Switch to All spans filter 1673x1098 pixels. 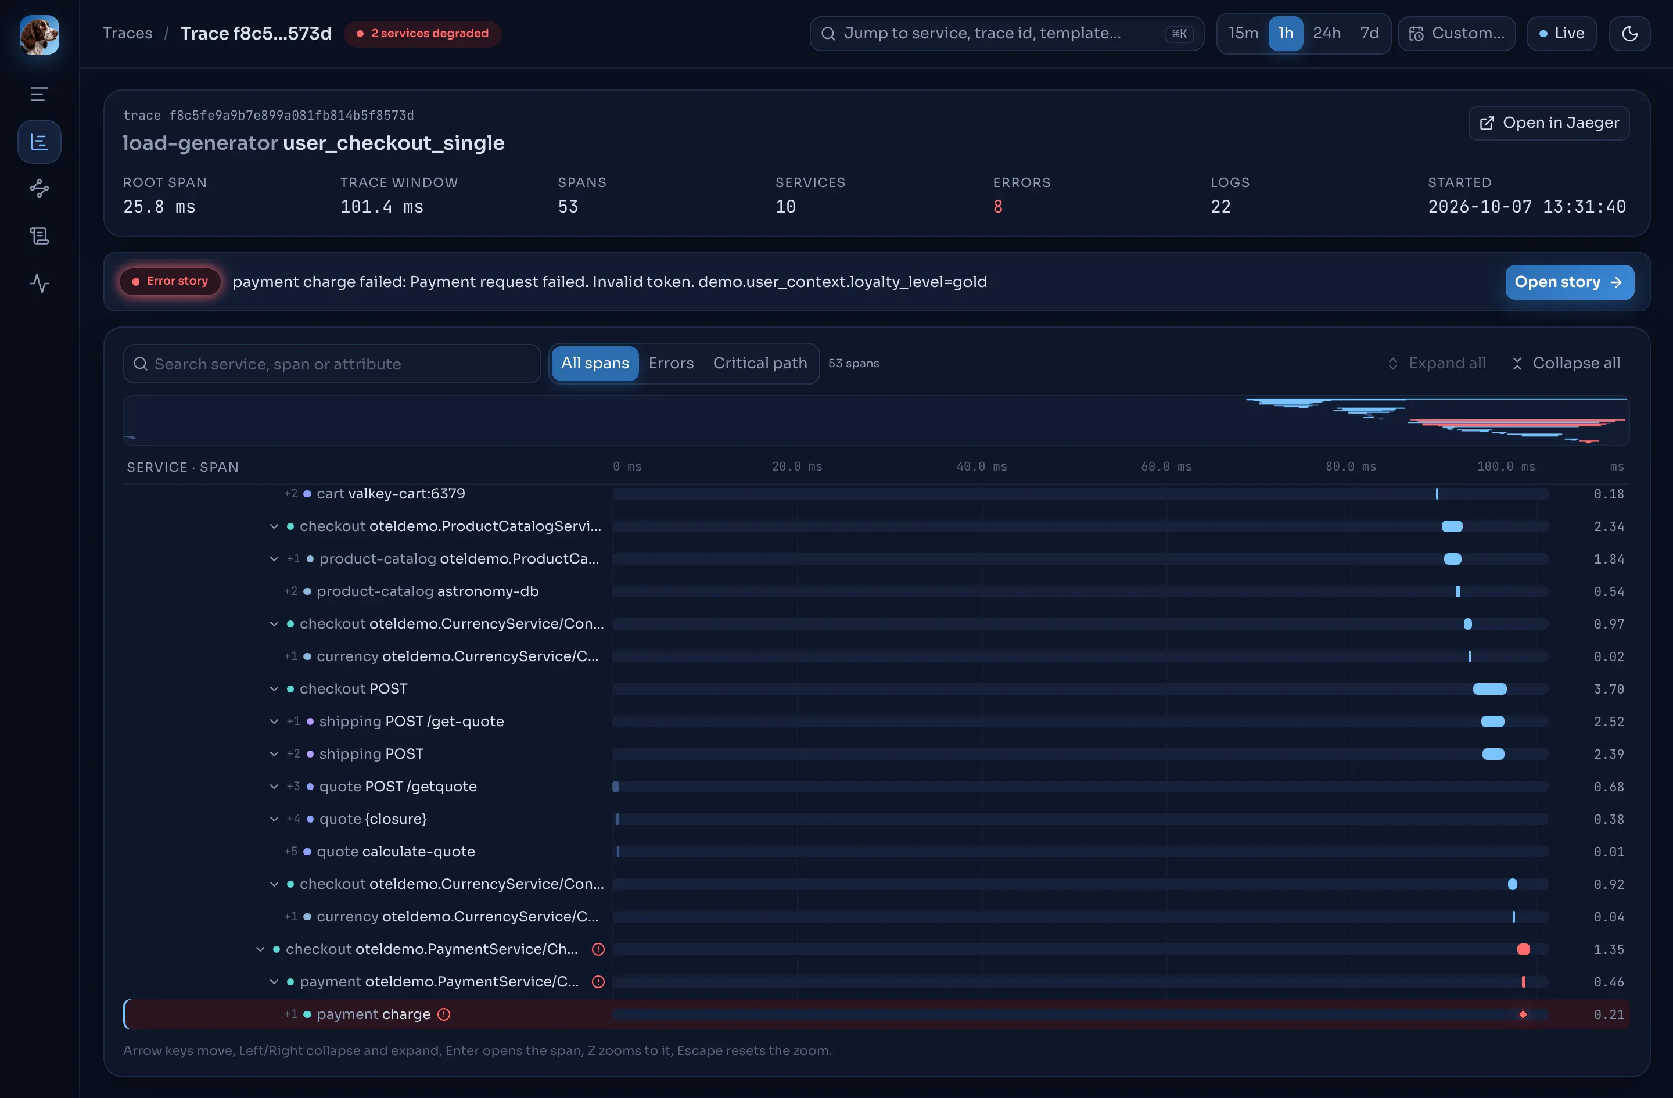pyautogui.click(x=595, y=364)
